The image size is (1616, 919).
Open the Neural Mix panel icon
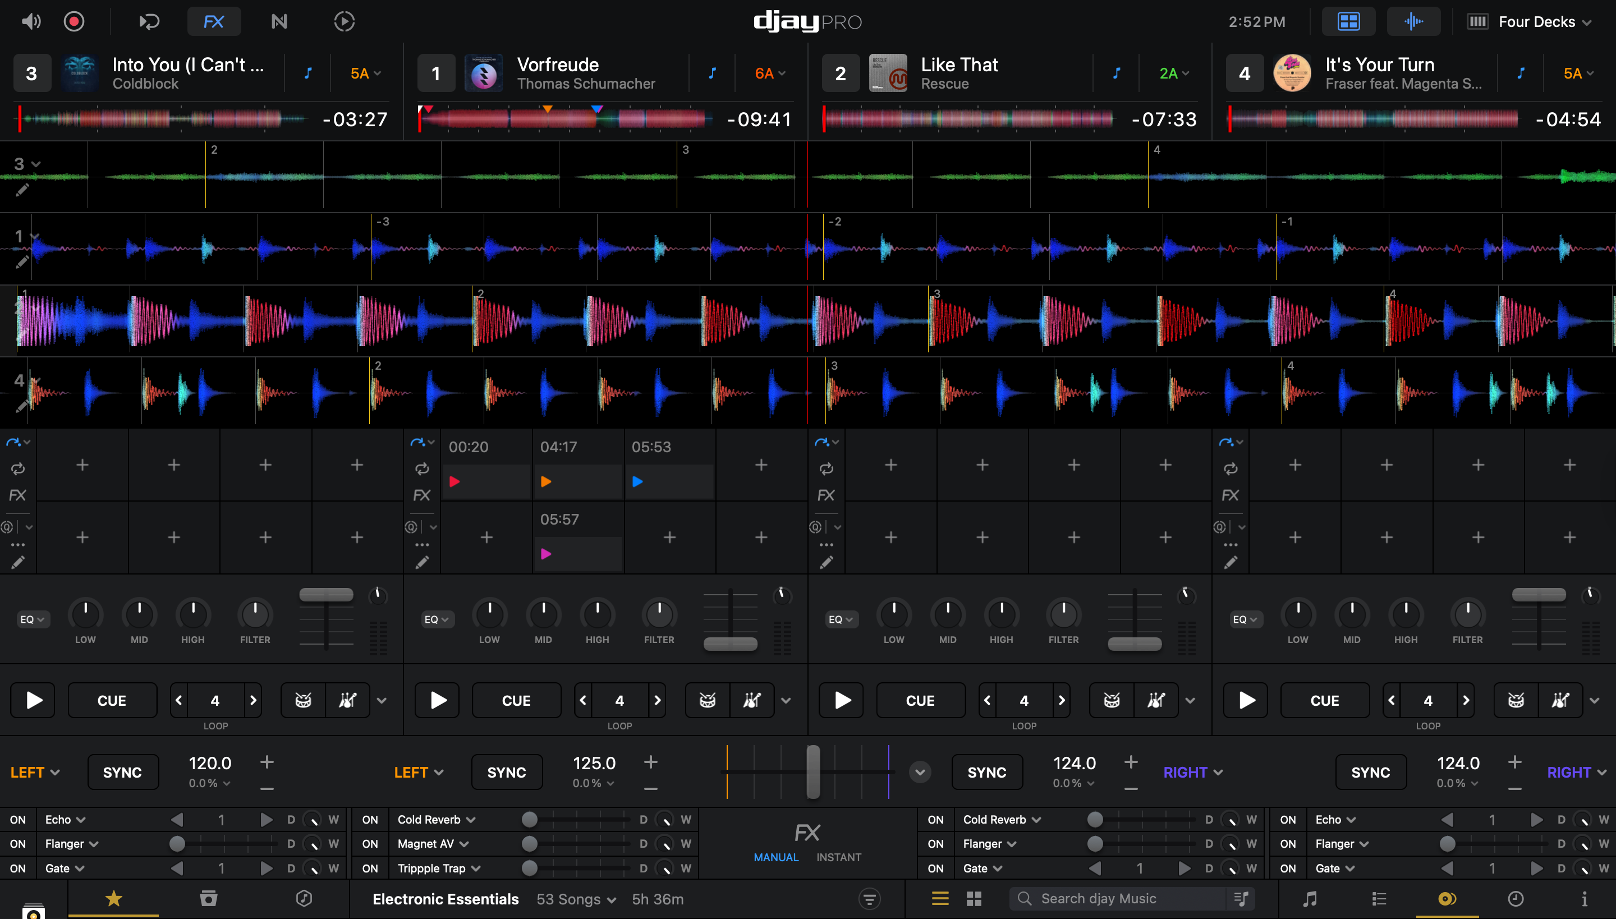[279, 21]
